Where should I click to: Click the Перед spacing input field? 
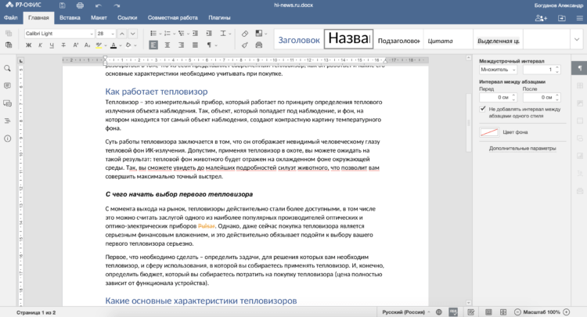click(x=498, y=97)
